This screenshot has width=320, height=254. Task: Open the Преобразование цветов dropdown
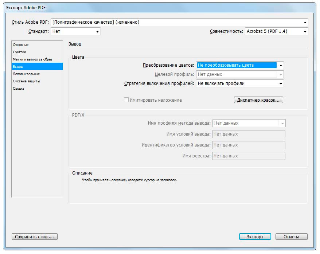coord(240,65)
